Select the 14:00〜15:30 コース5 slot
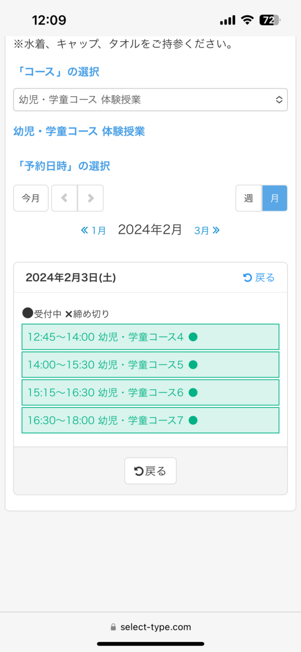301x652 pixels. pos(150,365)
